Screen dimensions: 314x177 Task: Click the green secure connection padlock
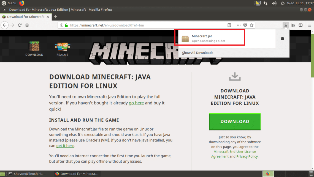[x=66, y=25]
